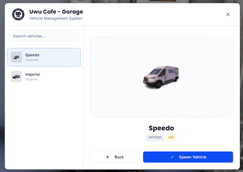Click the Vehicle Management System subtitle

[x=56, y=18]
